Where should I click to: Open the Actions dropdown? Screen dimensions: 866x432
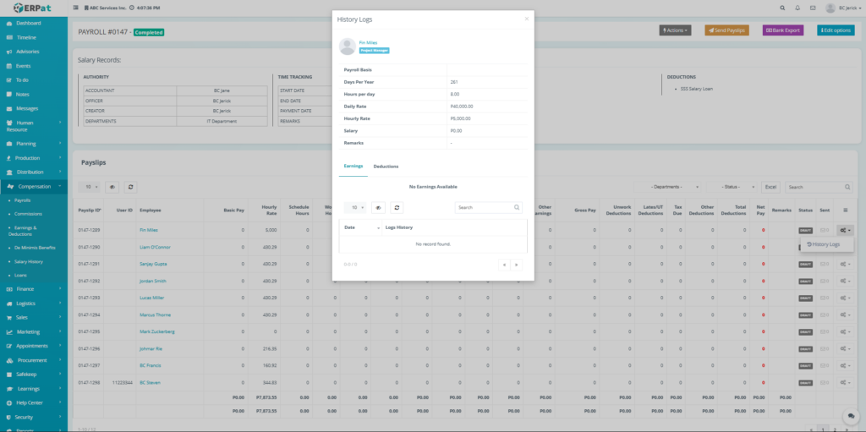point(675,30)
